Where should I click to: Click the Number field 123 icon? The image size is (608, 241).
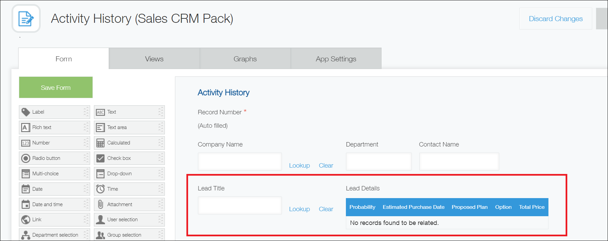coord(26,143)
